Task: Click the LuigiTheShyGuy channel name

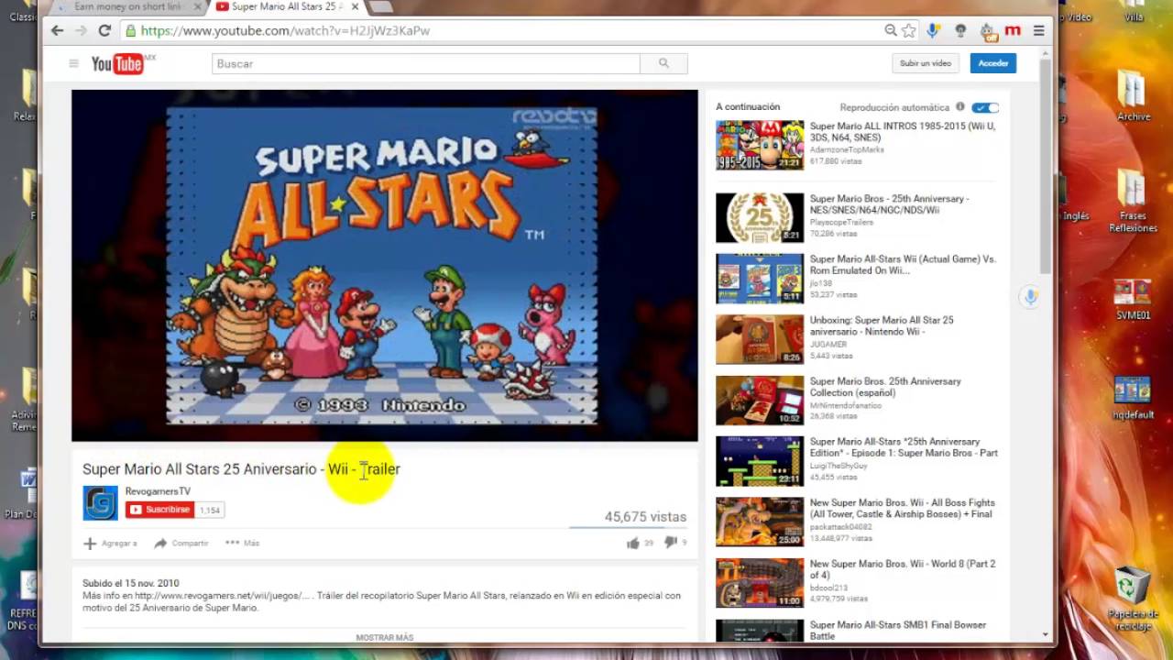Action: [x=839, y=466]
